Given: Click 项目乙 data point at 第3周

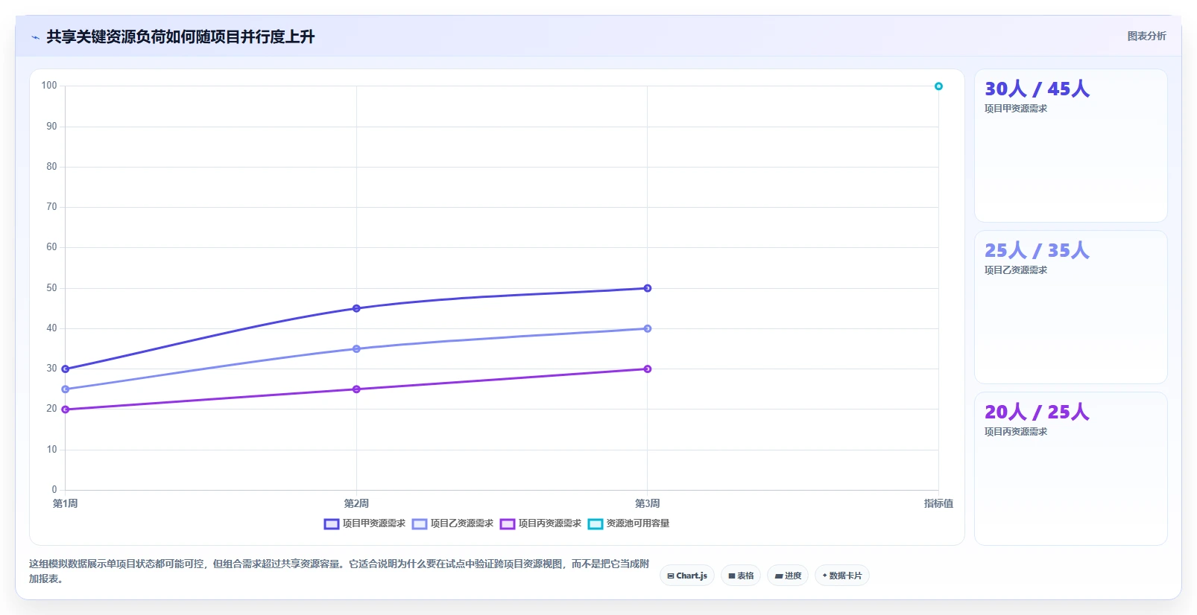Looking at the screenshot, I should click(648, 328).
